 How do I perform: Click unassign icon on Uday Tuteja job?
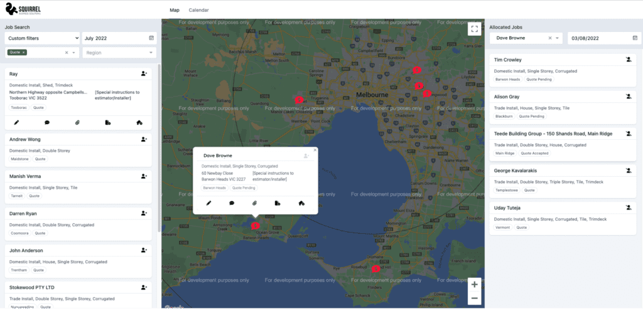tap(629, 208)
